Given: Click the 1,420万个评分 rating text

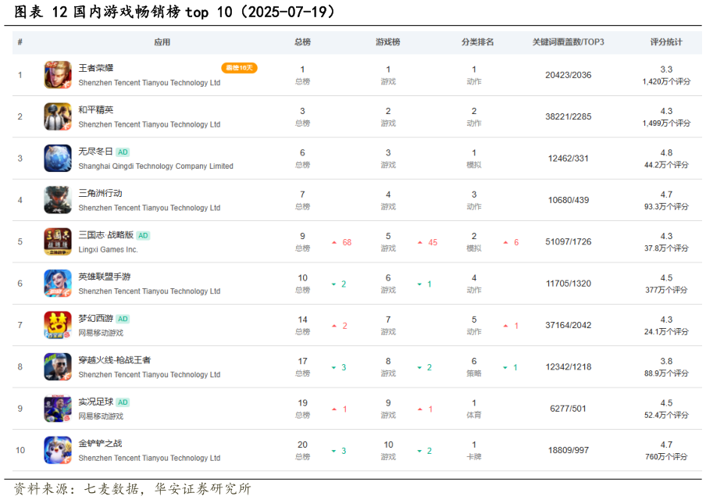Looking at the screenshot, I should (x=666, y=80).
